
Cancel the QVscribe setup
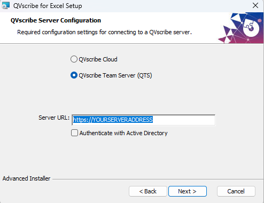236,191
